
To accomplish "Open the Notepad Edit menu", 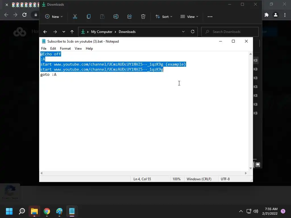I will pos(53,49).
